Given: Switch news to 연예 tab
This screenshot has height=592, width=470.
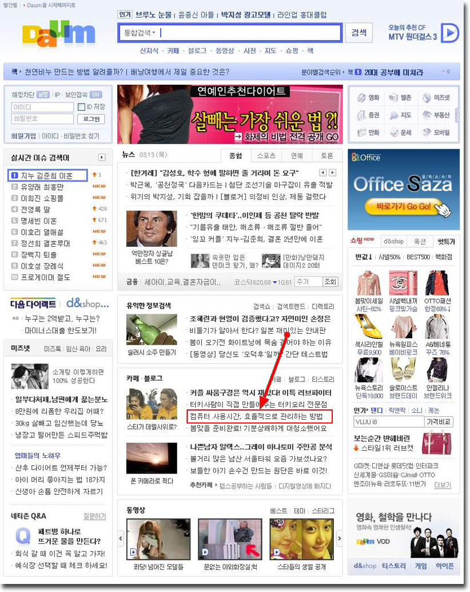Looking at the screenshot, I should 297,156.
